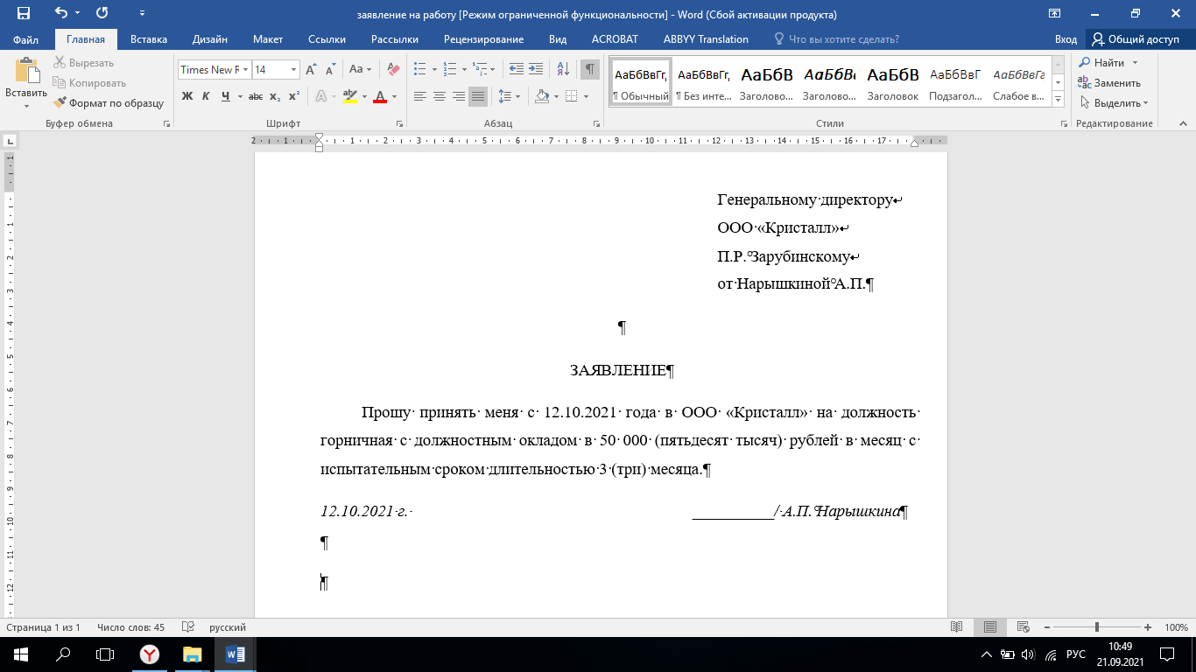Open the font size dropdown
The height and width of the screenshot is (672, 1196).
[294, 69]
